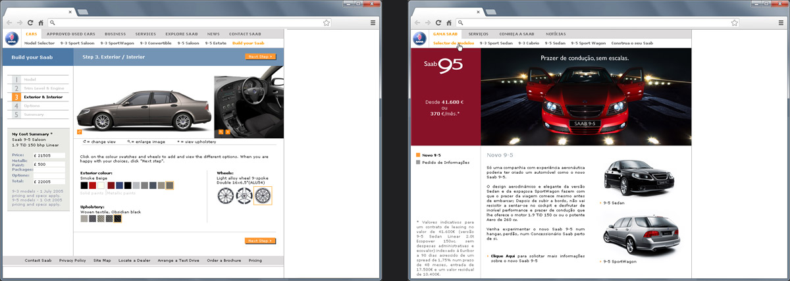Open the Approved Used Cars tab
The image size is (790, 281).
(70, 34)
